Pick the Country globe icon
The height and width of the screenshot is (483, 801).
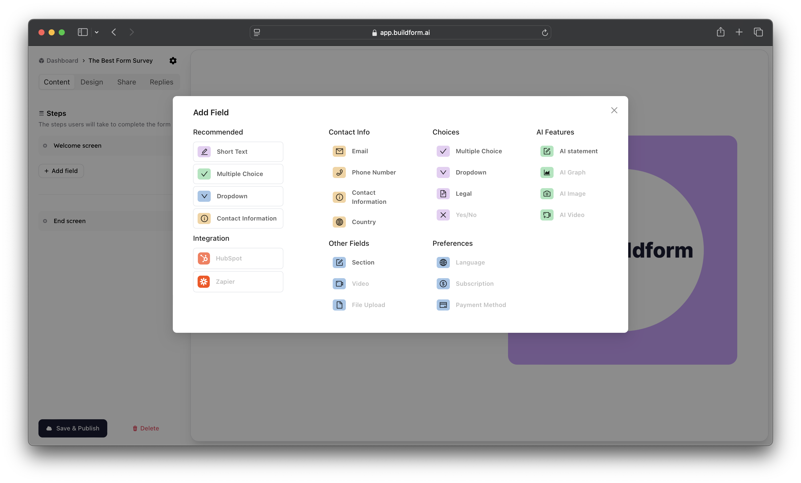tap(339, 222)
